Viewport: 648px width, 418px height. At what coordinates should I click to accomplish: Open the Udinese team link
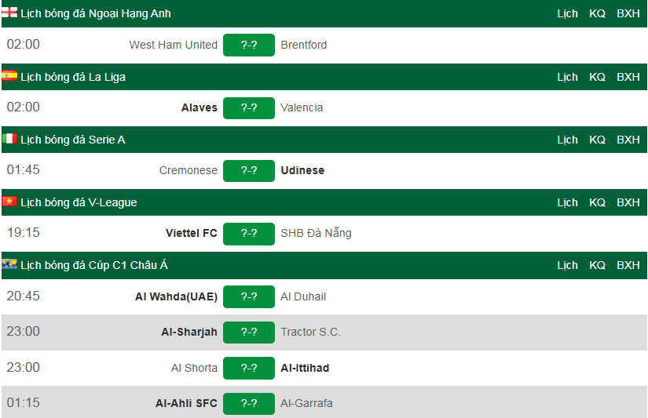302,170
